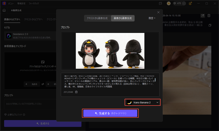219x131 pixels.
Task: Minimize the application window
Action: [199, 3]
